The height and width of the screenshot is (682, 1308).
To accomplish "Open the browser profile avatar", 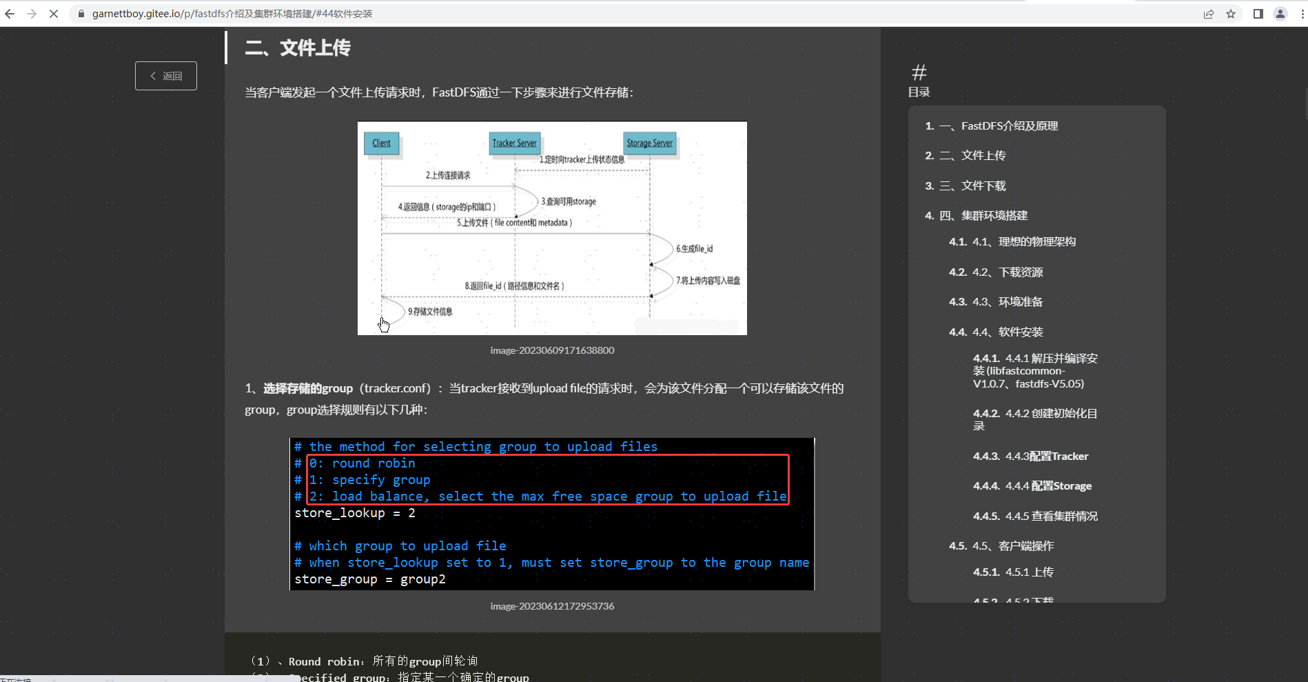I will click(1280, 14).
